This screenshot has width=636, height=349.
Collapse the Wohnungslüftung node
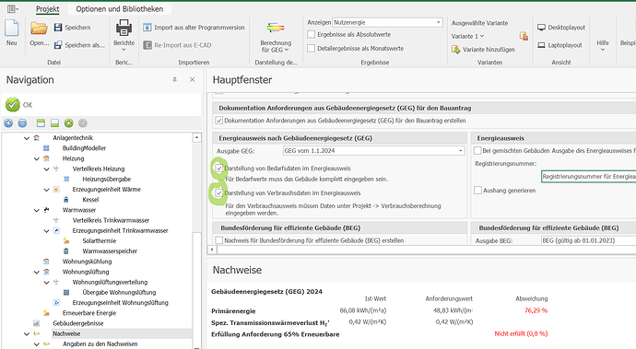coord(37,272)
